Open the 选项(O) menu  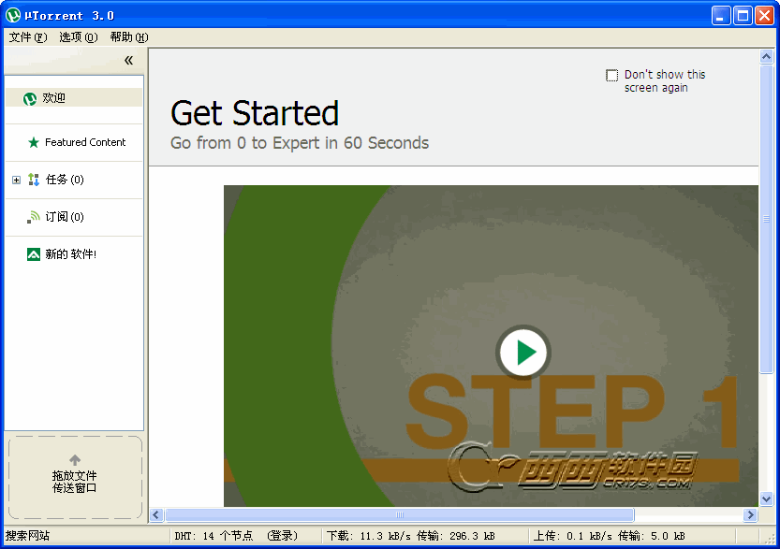point(78,37)
